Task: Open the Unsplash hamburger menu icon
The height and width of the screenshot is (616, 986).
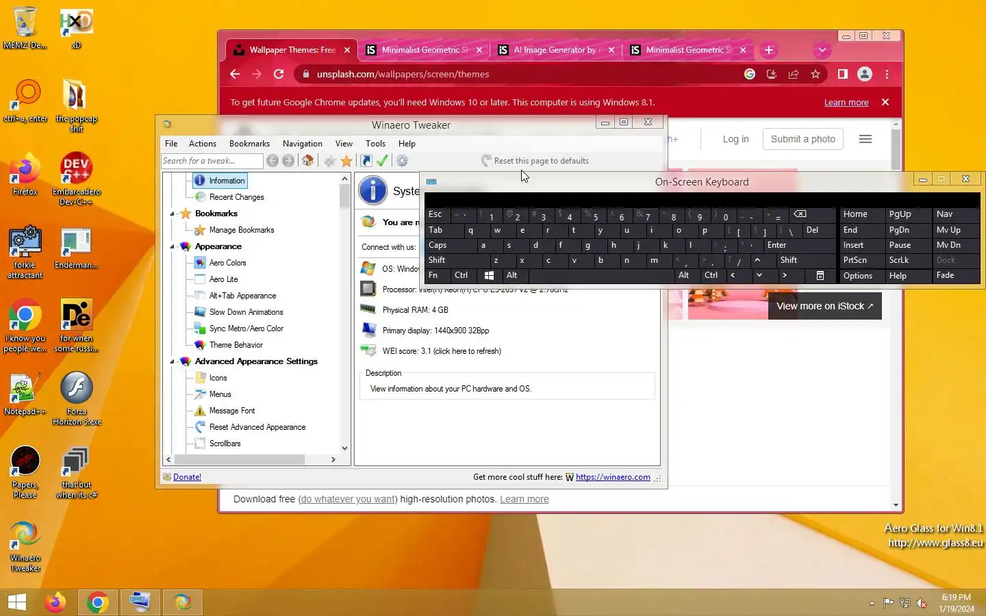Action: pos(865,139)
